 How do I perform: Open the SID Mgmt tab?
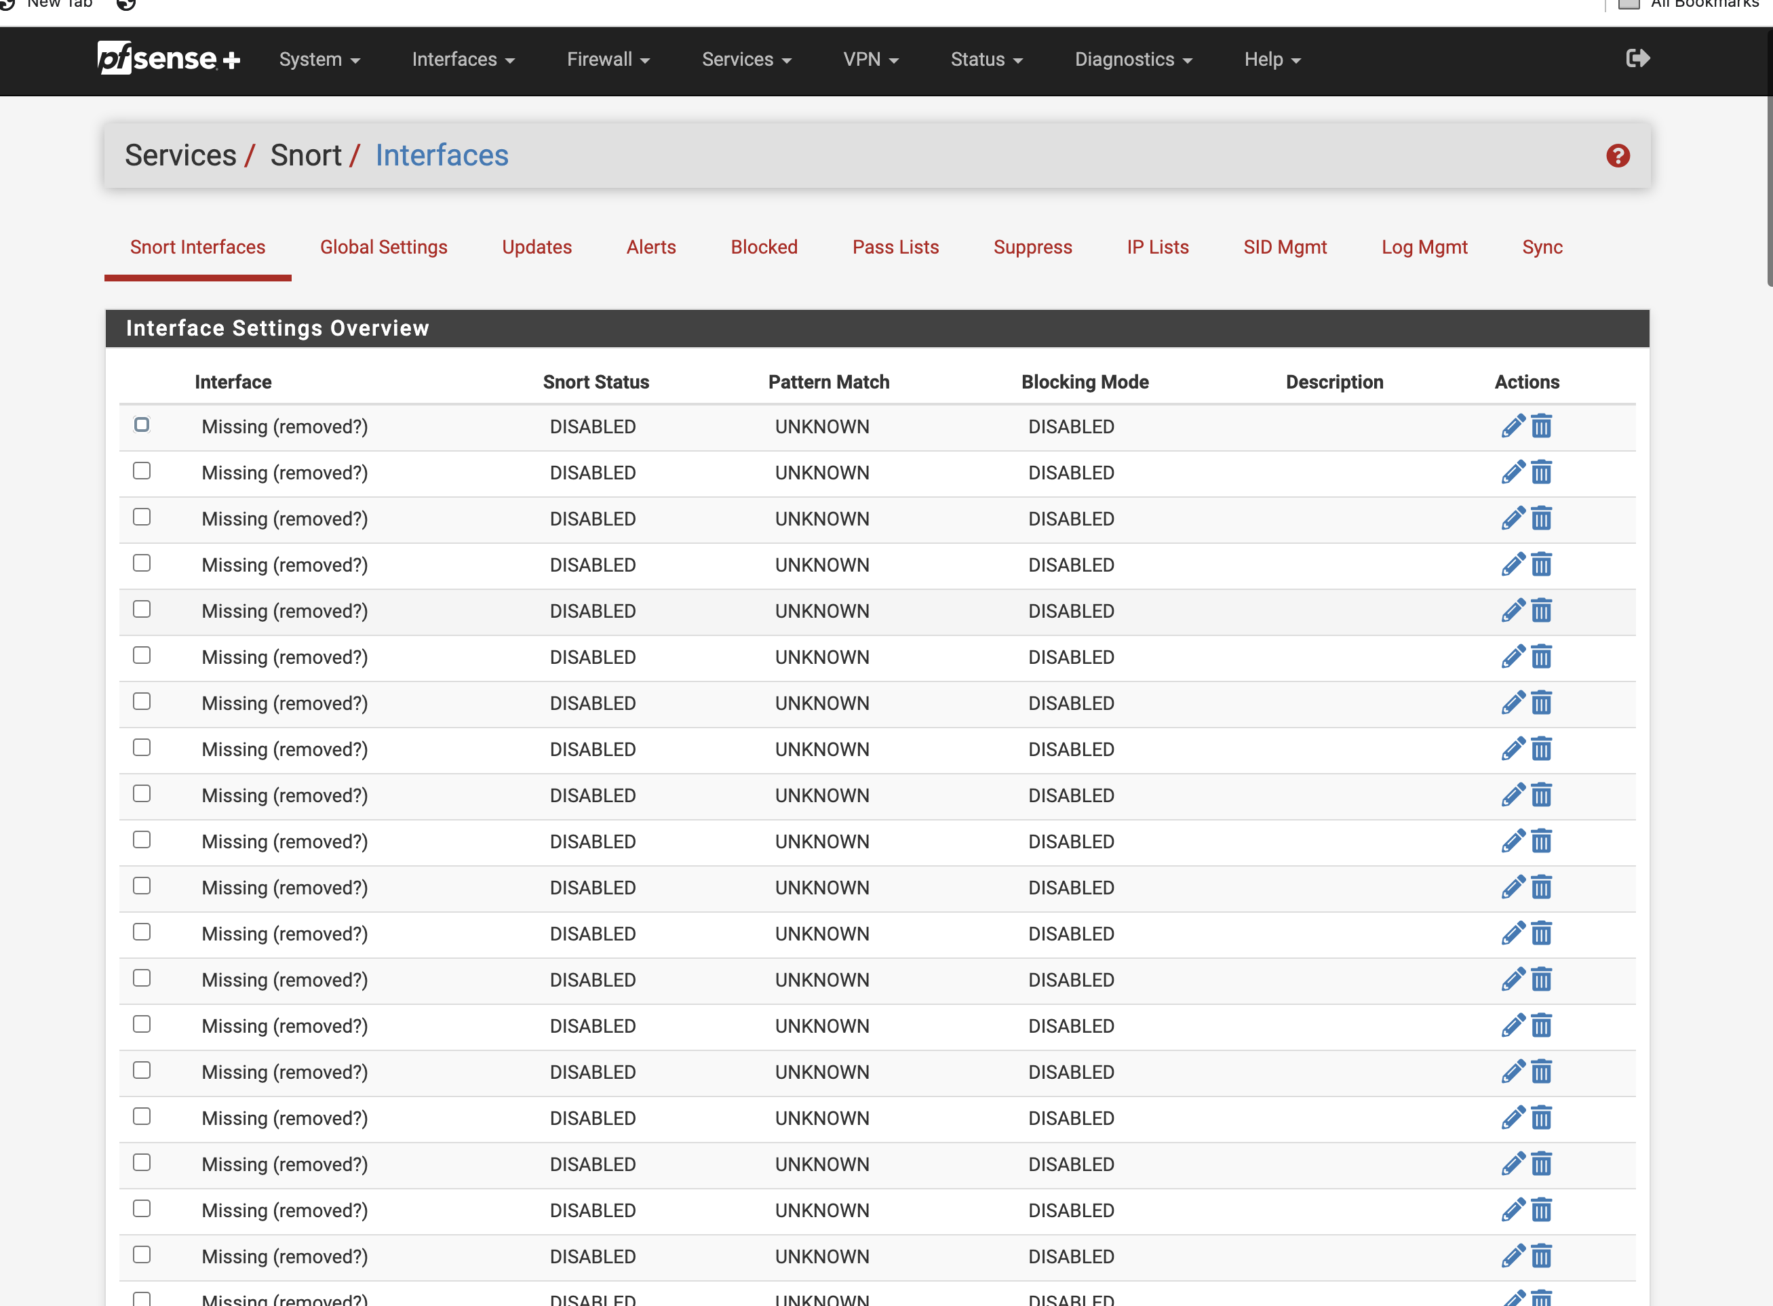pyautogui.click(x=1285, y=248)
